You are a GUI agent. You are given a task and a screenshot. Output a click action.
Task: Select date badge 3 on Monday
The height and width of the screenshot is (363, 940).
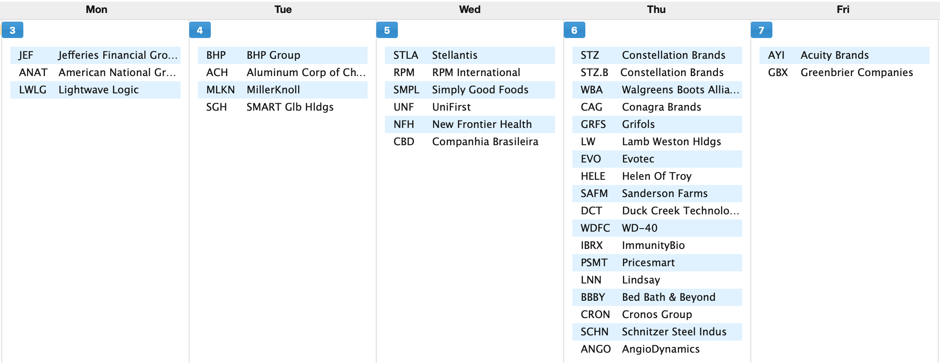point(13,30)
